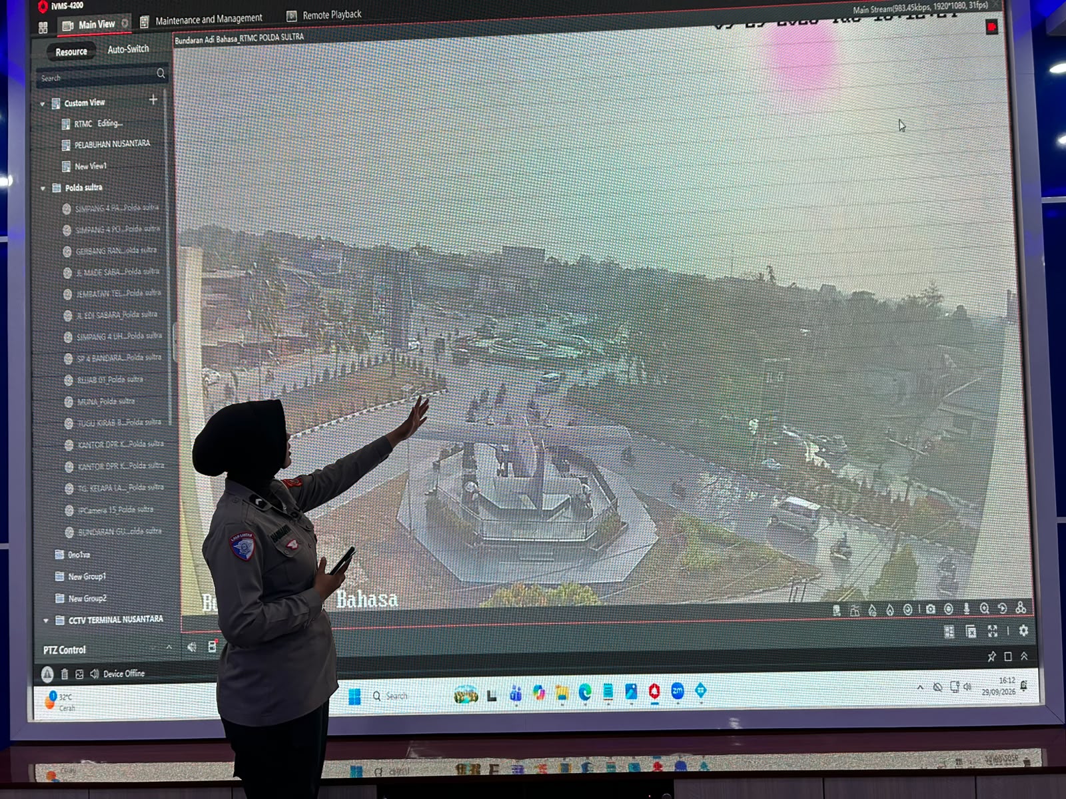
Task: Click the instant playback icon in camera toolbar
Action: [1003, 609]
